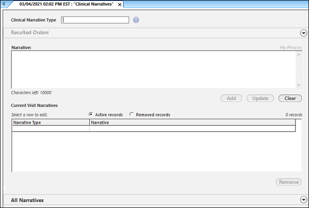This screenshot has height=208, width=309.
Task: Expand the Resulted Orders section
Action: [304, 33]
